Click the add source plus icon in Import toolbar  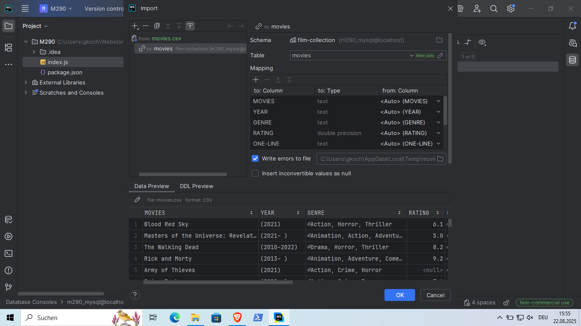pyautogui.click(x=135, y=26)
